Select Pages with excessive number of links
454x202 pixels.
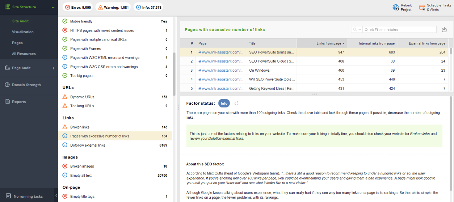point(115,136)
